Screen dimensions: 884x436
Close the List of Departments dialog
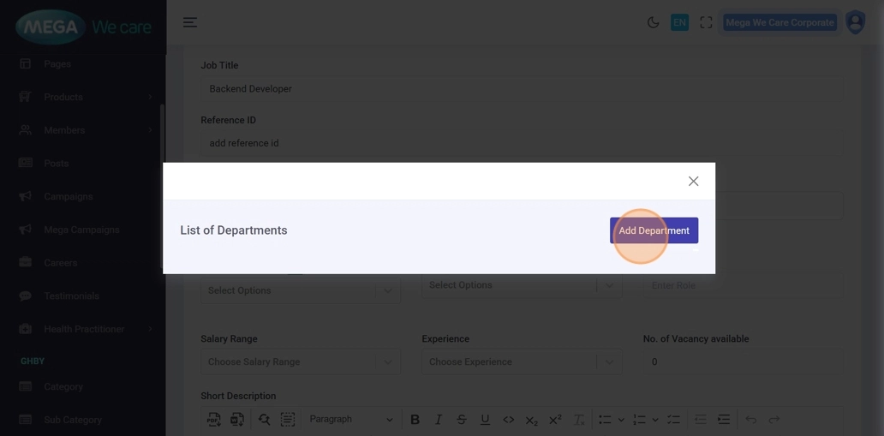(693, 182)
